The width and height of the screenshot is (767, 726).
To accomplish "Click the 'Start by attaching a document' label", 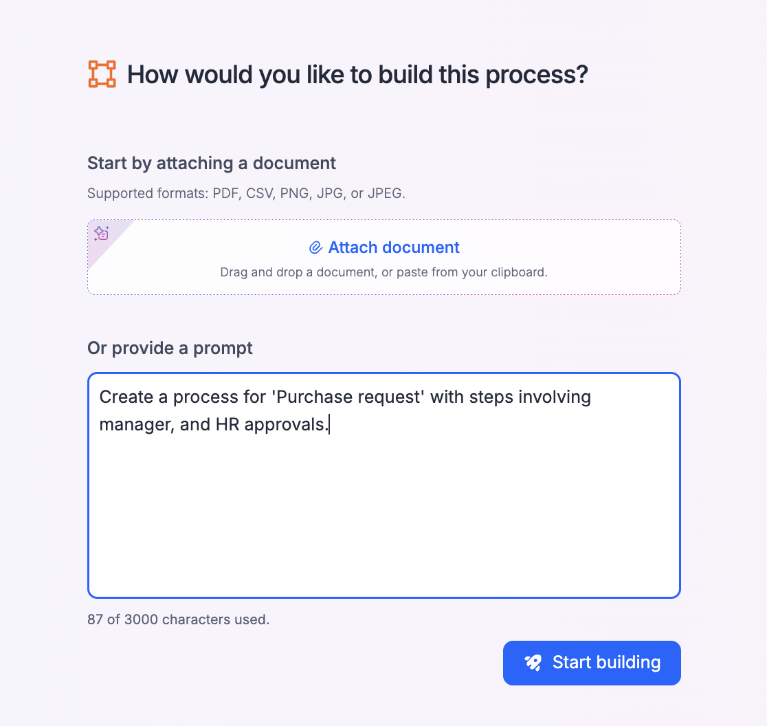I will 212,163.
